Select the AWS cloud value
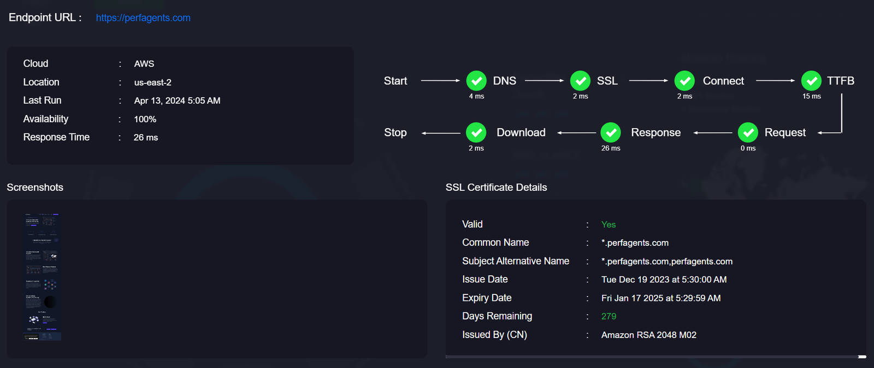Viewport: 874px width, 368px height. [x=144, y=64]
